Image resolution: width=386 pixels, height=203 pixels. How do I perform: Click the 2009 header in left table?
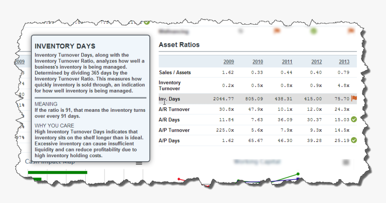click(x=19, y=62)
